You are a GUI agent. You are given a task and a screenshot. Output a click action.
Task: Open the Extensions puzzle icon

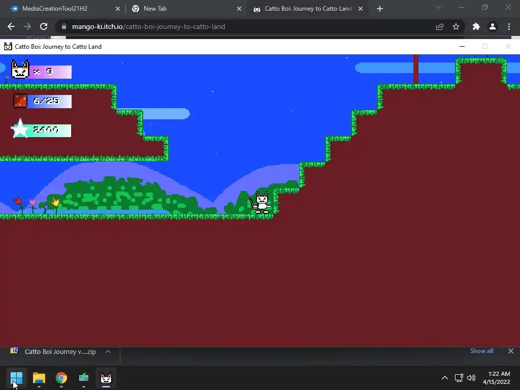pos(476,26)
